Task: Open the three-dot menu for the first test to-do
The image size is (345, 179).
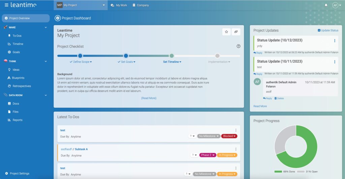Action: point(236,130)
